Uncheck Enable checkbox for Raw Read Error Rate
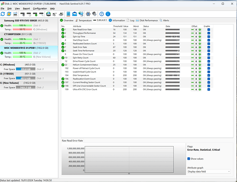This screenshot has height=182, width=237. point(209,30)
